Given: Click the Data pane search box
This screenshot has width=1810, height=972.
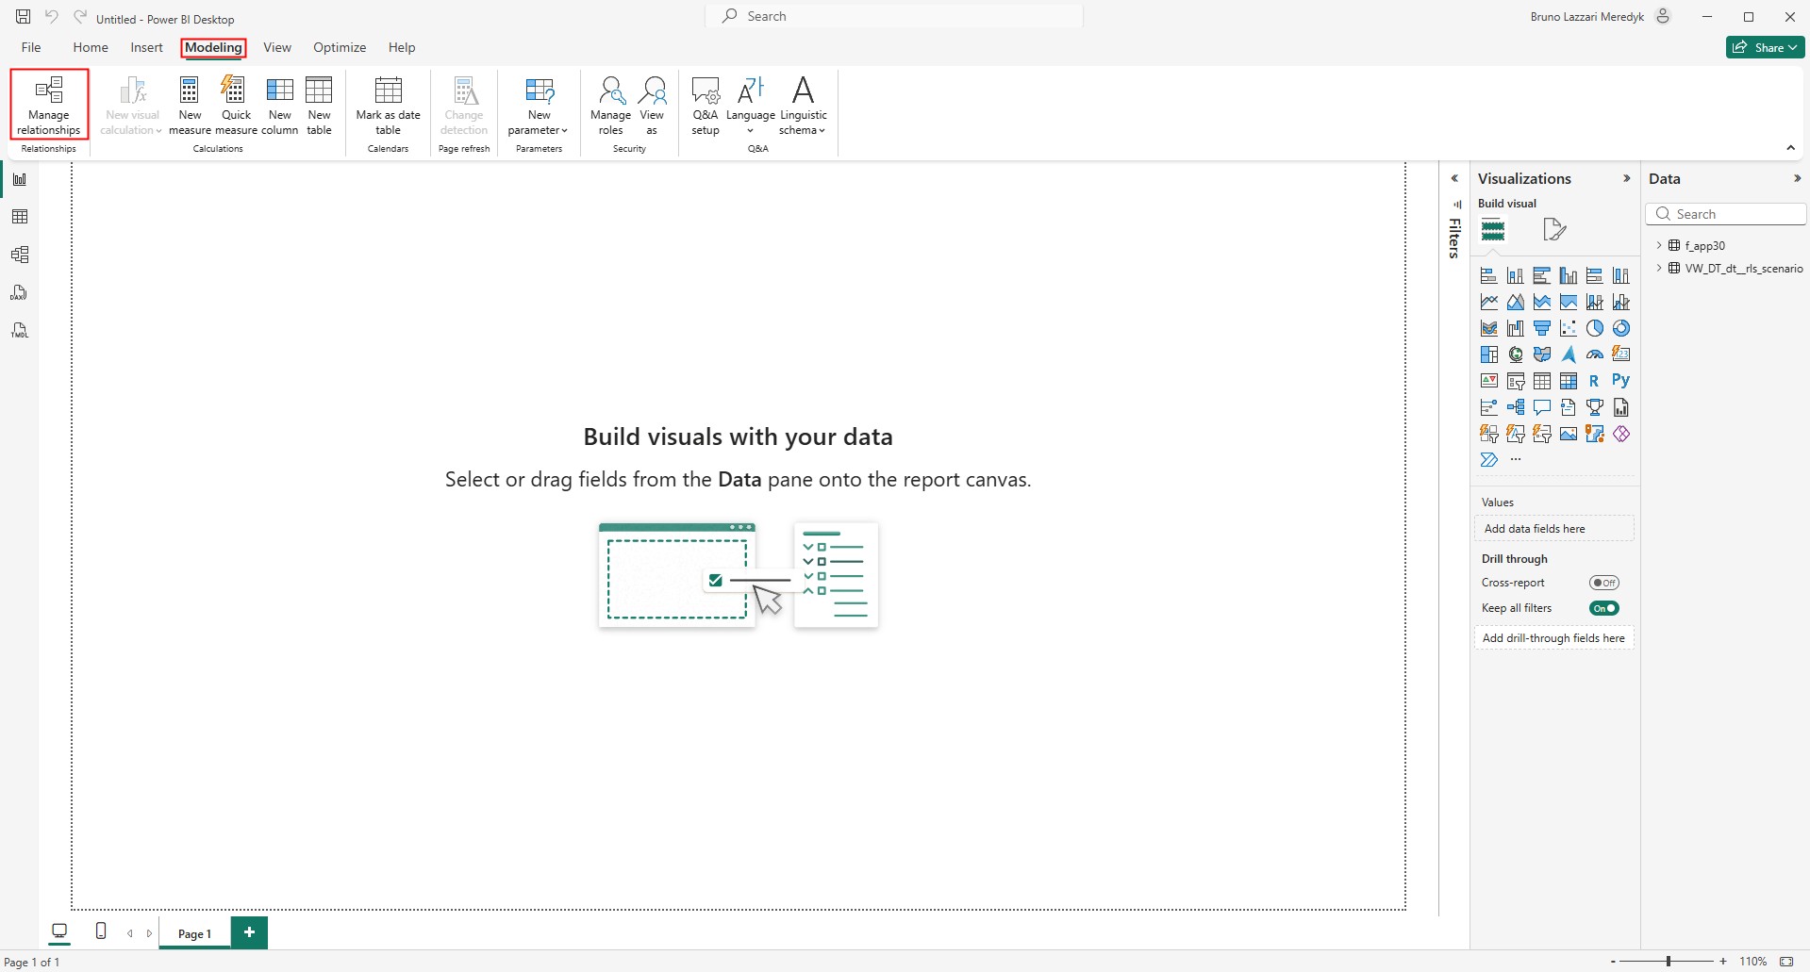Looking at the screenshot, I should pos(1726,214).
